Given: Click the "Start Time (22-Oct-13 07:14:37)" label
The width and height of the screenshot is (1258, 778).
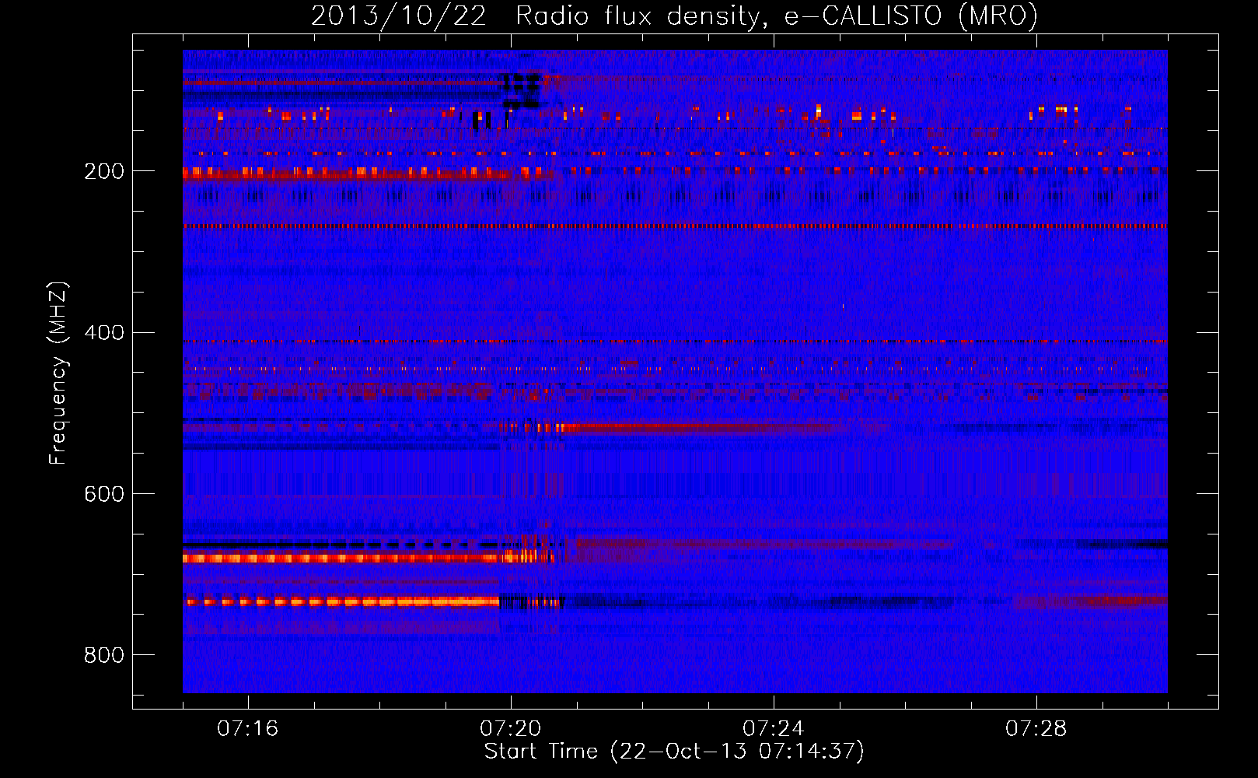Looking at the screenshot, I should coord(674,752).
